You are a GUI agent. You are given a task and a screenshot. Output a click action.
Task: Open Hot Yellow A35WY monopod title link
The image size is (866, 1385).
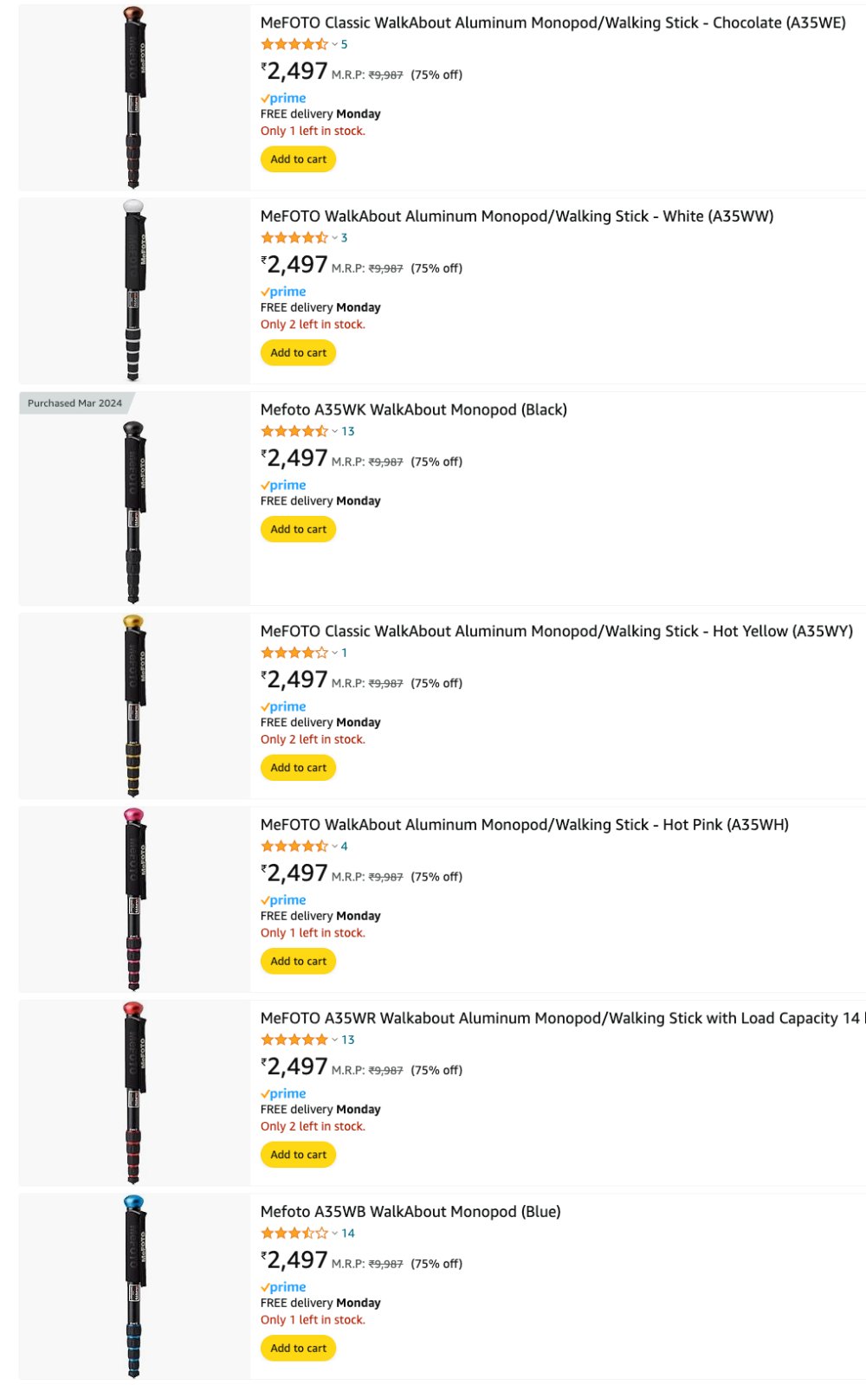point(557,631)
